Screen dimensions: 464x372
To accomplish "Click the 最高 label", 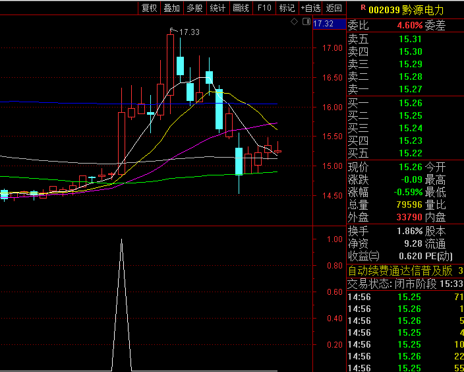I will pos(435,179).
